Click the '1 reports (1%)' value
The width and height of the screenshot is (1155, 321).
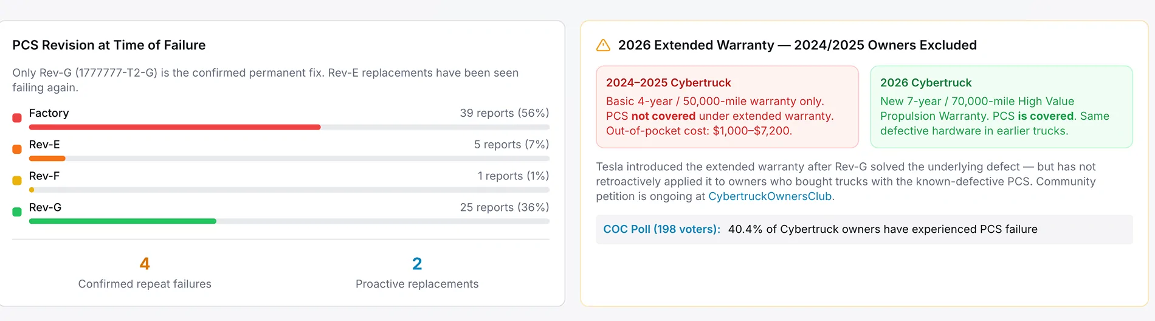(513, 176)
